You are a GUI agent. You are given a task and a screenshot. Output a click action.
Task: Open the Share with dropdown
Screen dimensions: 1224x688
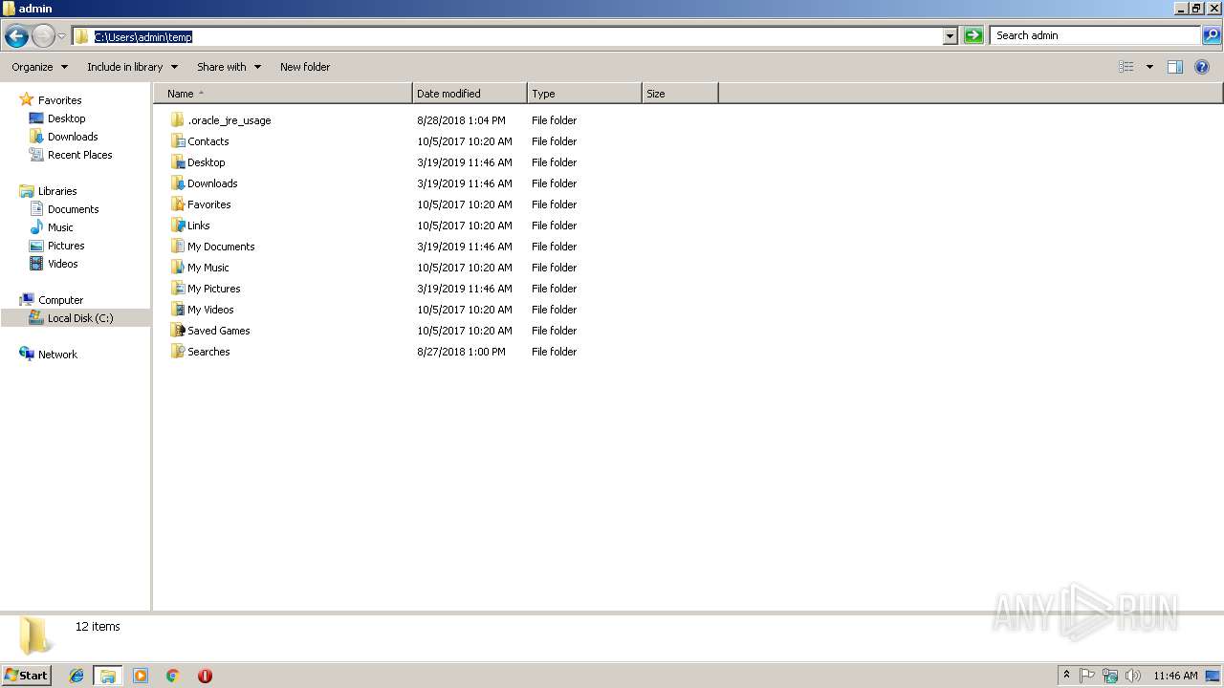[x=229, y=67]
